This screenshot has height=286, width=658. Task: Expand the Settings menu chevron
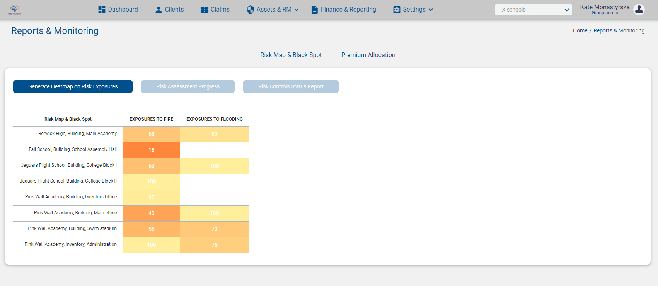tap(431, 10)
